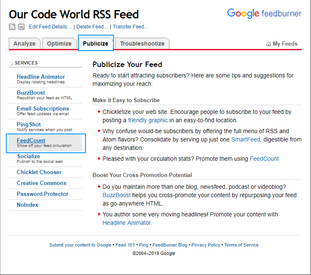
Task: Click the RSS feed icon under the title
Action: point(12,26)
